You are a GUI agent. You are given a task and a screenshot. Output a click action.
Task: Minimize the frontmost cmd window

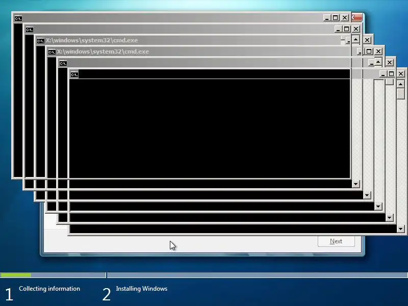coord(382,74)
